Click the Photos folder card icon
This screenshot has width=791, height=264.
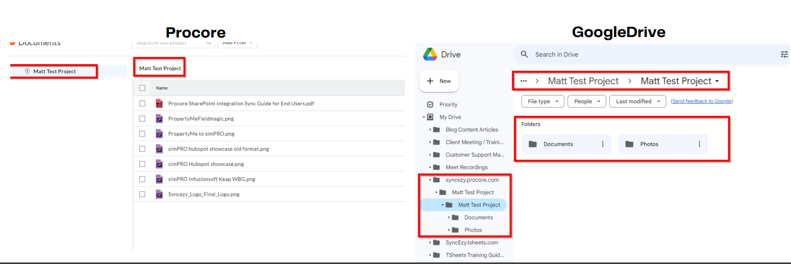point(629,144)
